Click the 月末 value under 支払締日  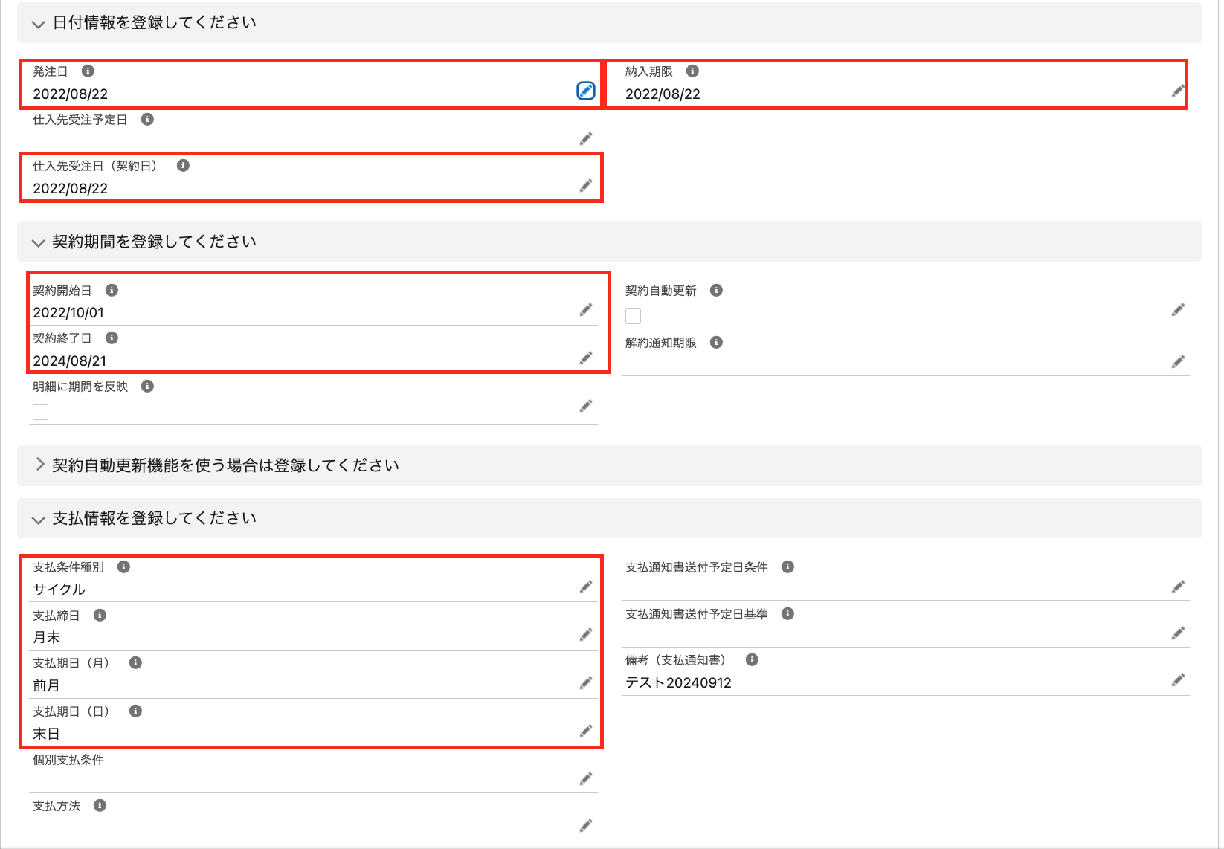click(x=46, y=638)
